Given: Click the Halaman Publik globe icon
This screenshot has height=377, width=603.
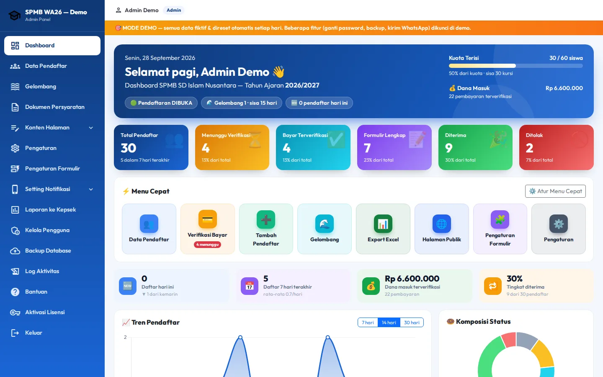Looking at the screenshot, I should coord(442,224).
